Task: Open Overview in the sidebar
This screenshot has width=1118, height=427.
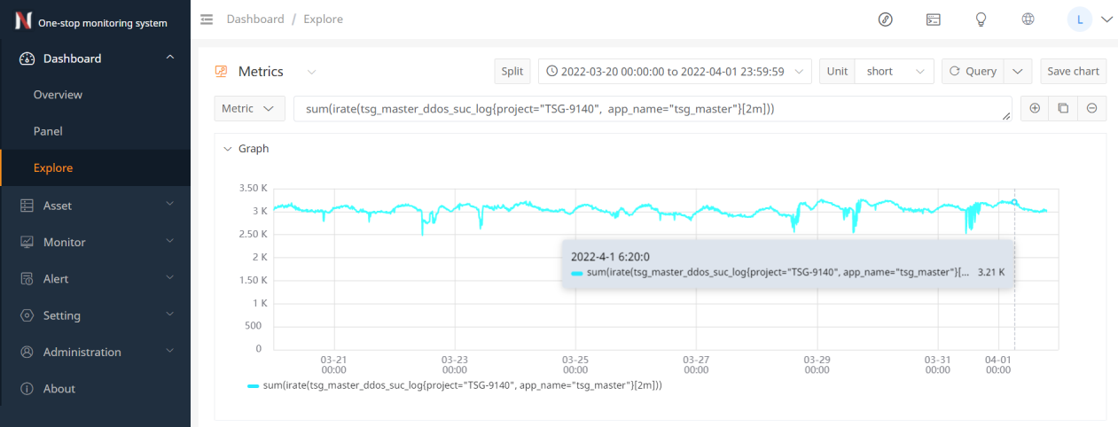Action: [x=58, y=95]
